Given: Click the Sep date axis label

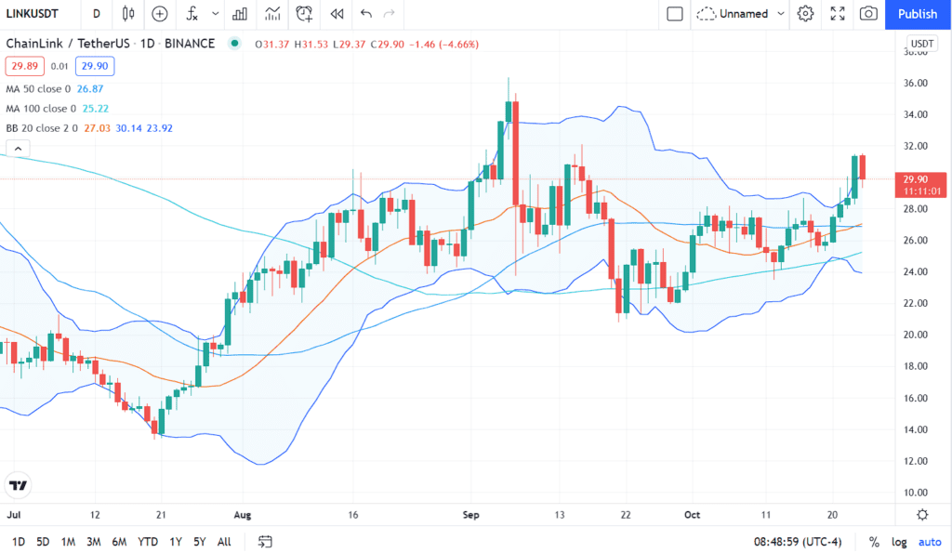Looking at the screenshot, I should 470,515.
